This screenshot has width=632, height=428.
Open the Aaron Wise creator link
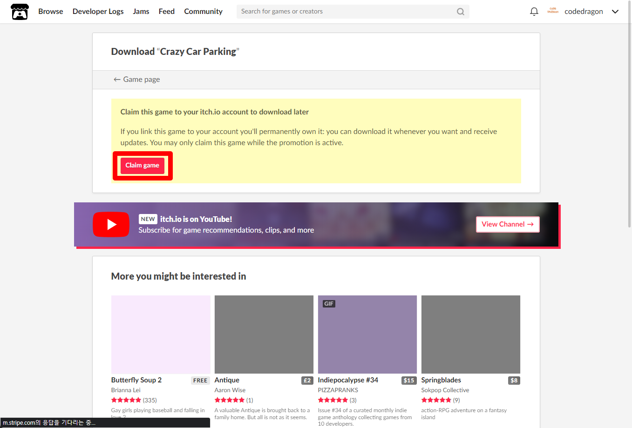(230, 390)
